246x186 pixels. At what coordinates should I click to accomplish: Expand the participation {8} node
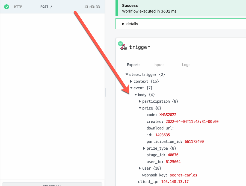140,101
